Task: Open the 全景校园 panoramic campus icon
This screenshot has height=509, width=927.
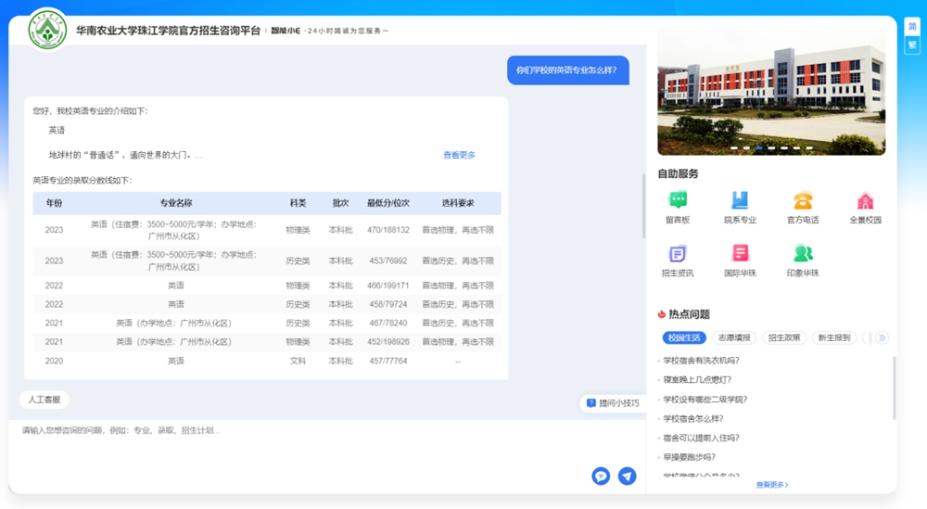Action: (865, 201)
